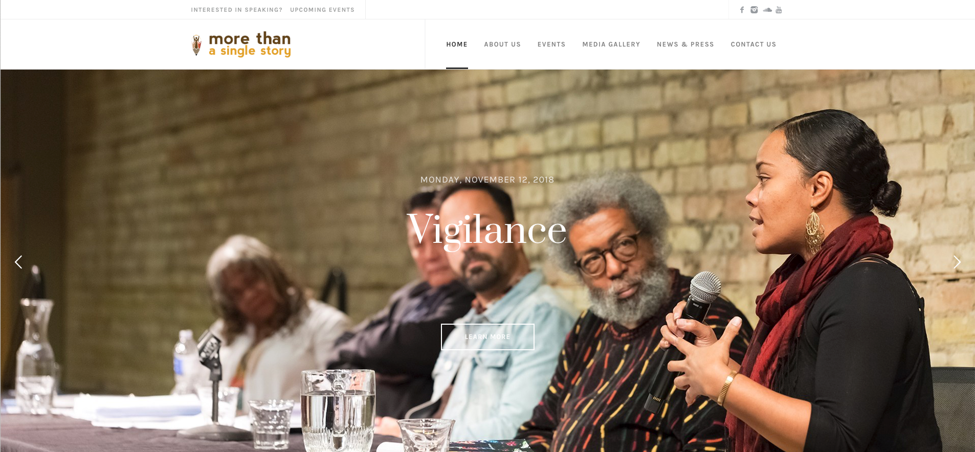Go to the previous slide arrow
The width and height of the screenshot is (975, 452).
(18, 262)
